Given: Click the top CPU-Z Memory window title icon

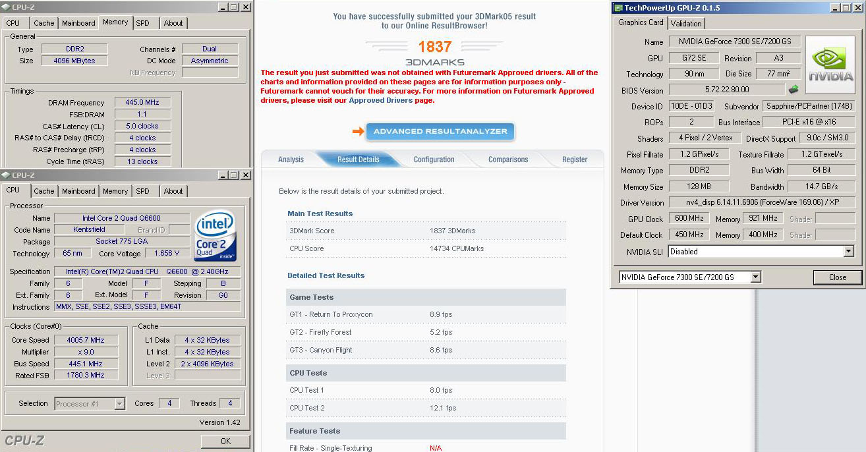Looking at the screenshot, I should pyautogui.click(x=6, y=7).
